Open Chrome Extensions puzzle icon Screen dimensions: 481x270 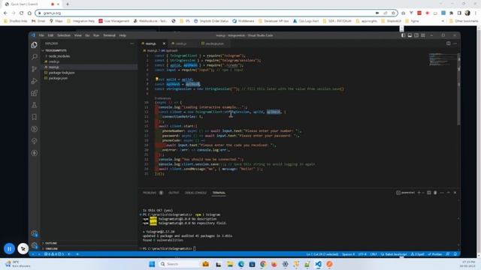click(451, 13)
